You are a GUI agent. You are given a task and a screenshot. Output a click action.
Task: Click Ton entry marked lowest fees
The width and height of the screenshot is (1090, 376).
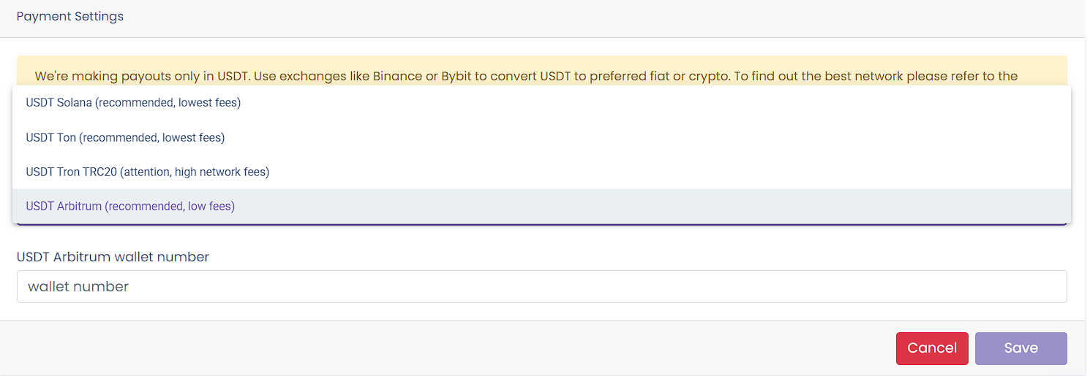pos(541,137)
